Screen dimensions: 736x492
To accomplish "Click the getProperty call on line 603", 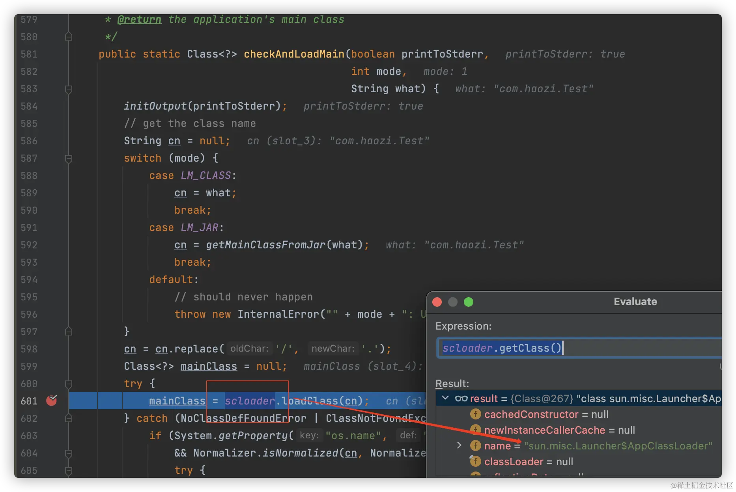I will tap(253, 436).
